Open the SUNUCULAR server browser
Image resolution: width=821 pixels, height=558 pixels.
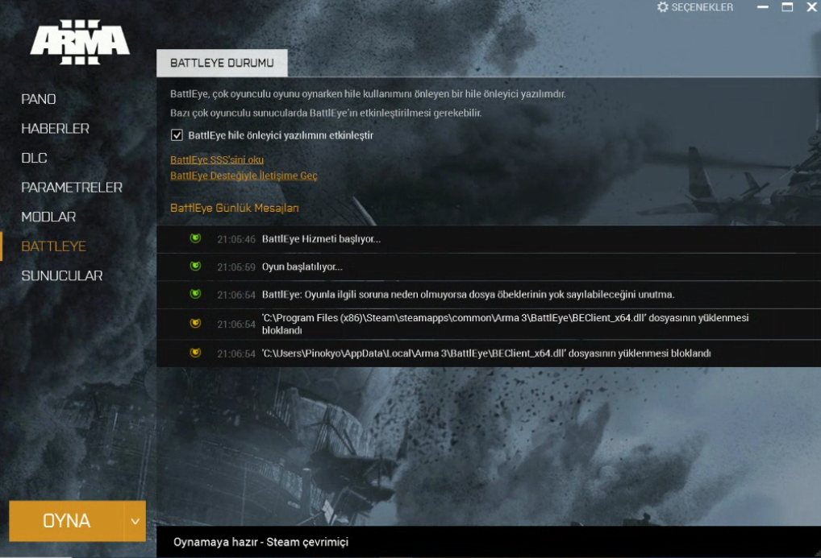tap(62, 275)
